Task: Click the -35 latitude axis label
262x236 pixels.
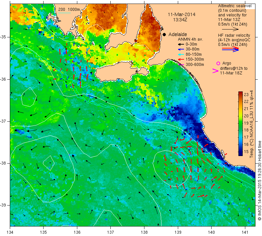Action: point(3,37)
